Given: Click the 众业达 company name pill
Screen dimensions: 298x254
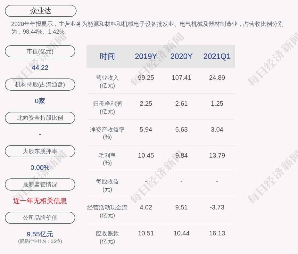Looking at the screenshot, I should (41, 11).
